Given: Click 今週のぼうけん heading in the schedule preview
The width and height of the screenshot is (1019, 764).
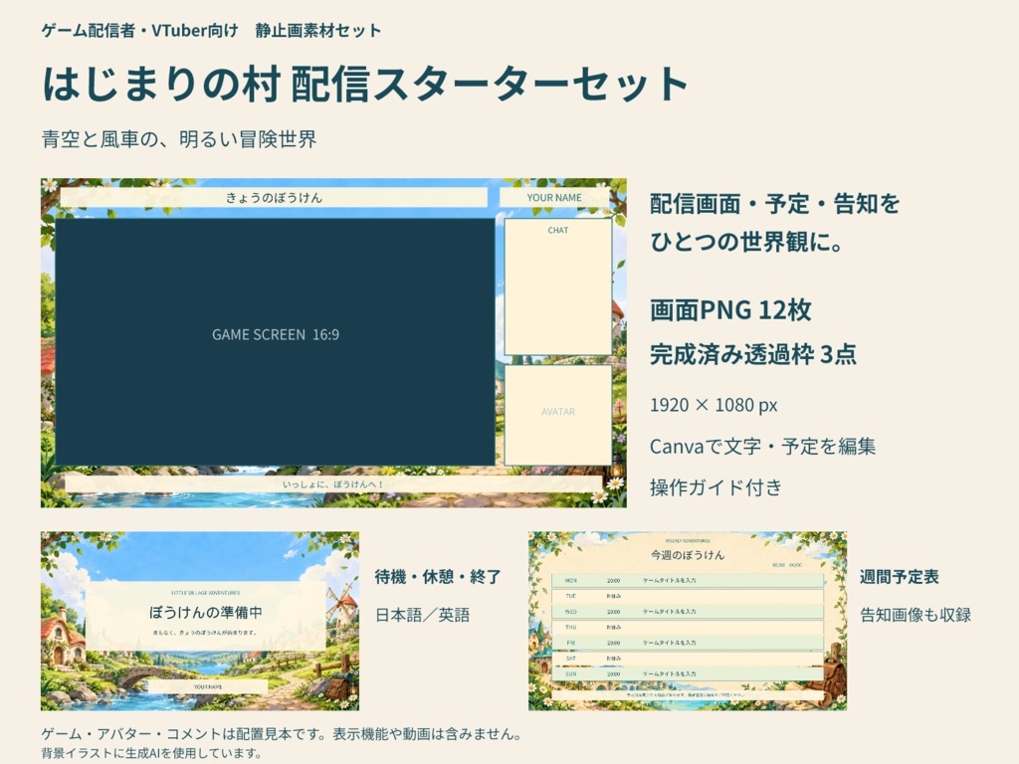Looking at the screenshot, I should click(688, 555).
